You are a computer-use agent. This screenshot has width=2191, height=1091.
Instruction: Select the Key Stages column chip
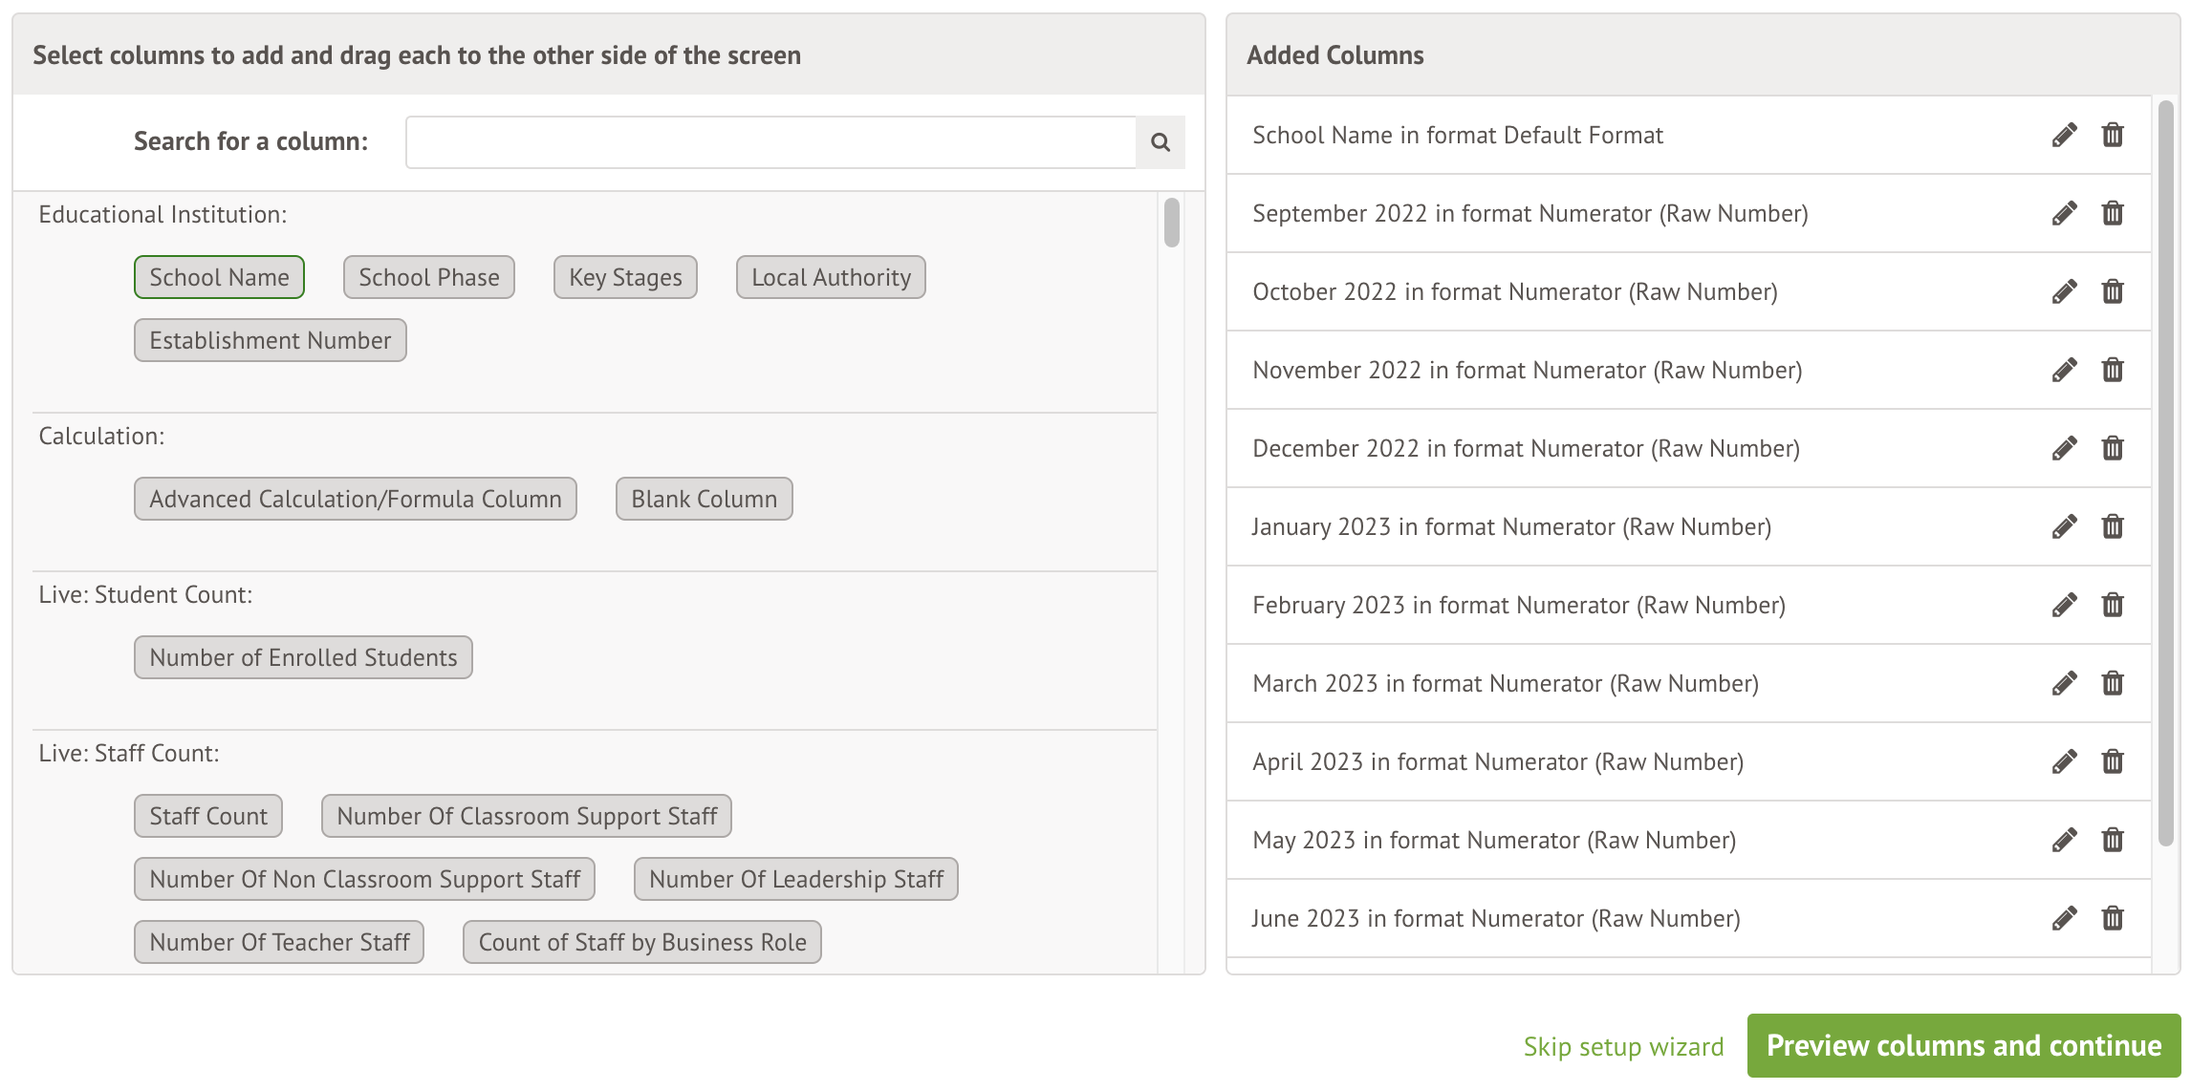[625, 277]
